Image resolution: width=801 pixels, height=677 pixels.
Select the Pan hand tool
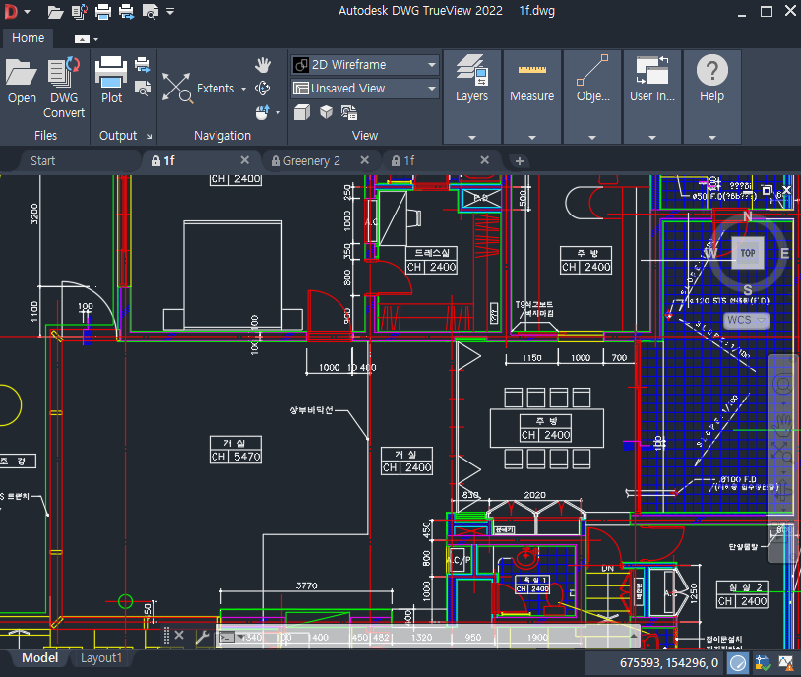[263, 65]
